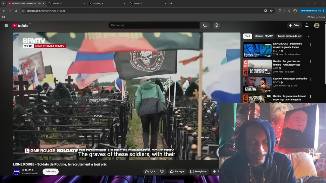Go forward in browser history
This screenshot has height=183, width=326.
pyautogui.click(x=10, y=11)
